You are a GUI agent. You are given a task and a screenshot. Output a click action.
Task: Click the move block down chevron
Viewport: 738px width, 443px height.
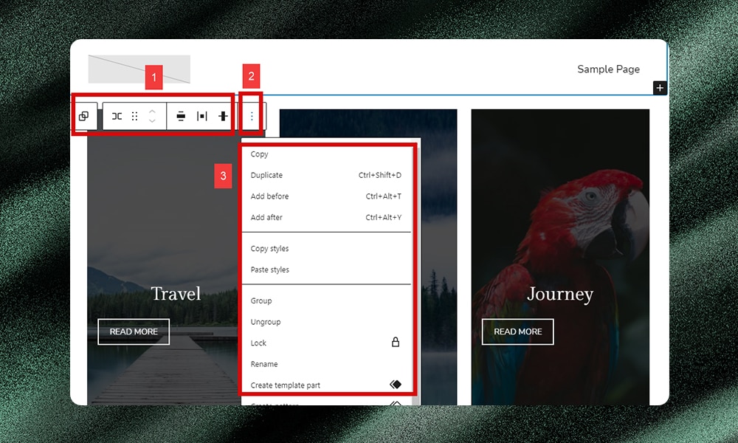(151, 120)
